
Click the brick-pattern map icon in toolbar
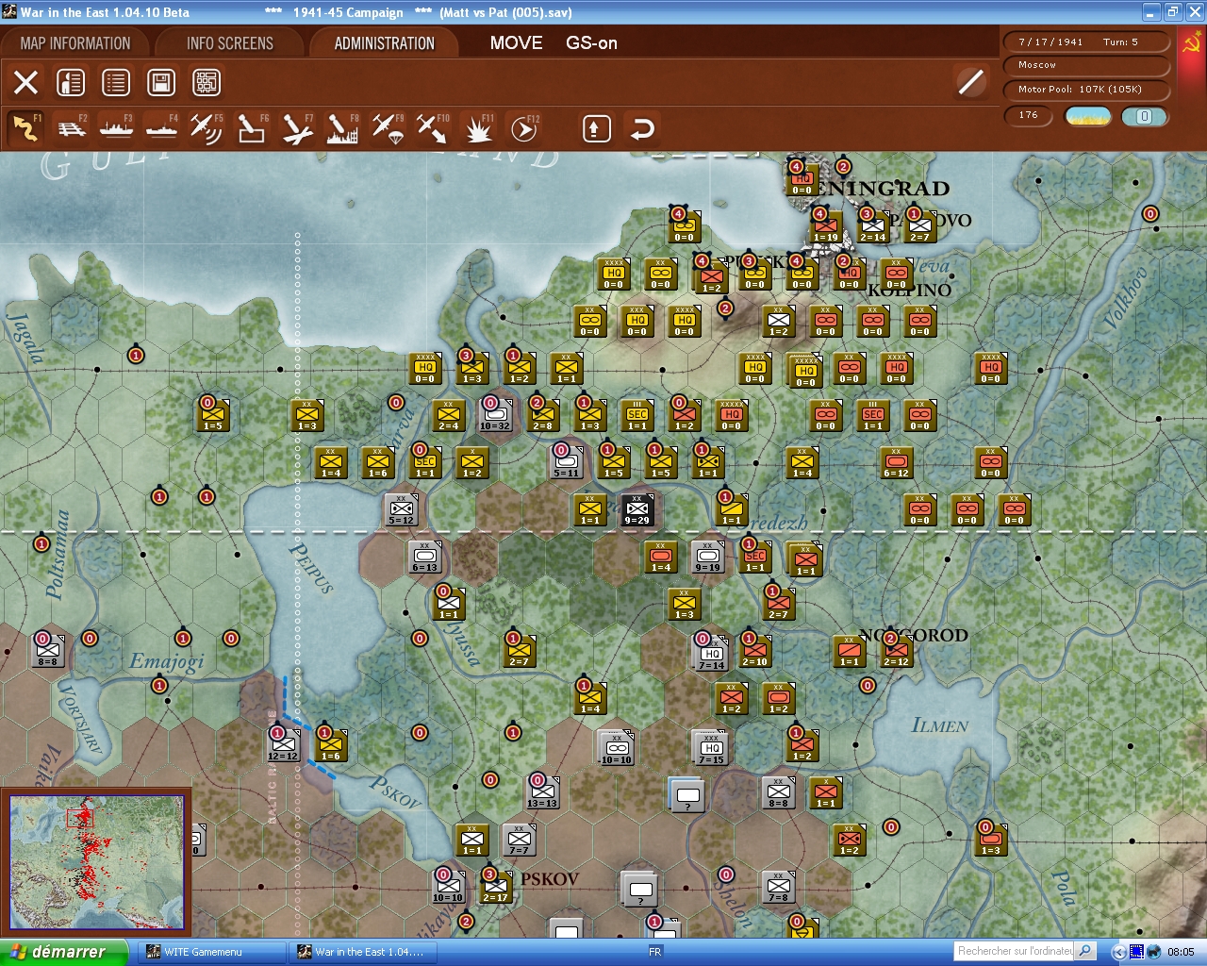[x=207, y=83]
